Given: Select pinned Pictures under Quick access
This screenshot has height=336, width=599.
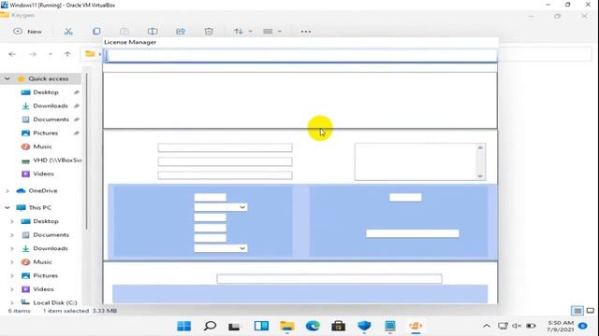Looking at the screenshot, I should 45,133.
